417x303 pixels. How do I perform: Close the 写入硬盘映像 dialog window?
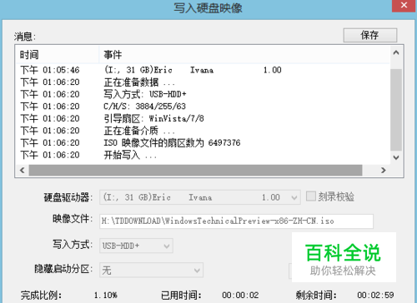pyautogui.click(x=404, y=6)
